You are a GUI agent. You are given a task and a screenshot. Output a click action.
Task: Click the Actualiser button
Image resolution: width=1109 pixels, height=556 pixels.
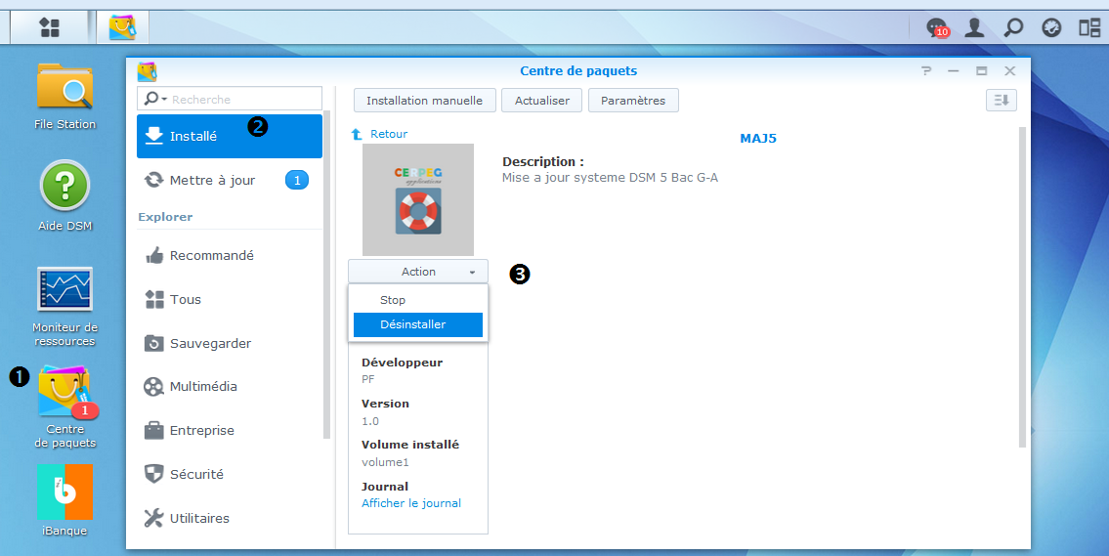click(x=541, y=101)
